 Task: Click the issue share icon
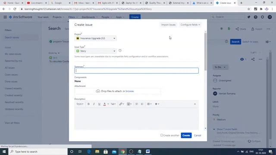[253, 59]
